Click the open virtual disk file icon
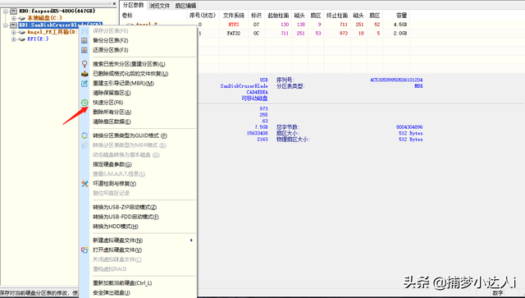 coord(84,250)
